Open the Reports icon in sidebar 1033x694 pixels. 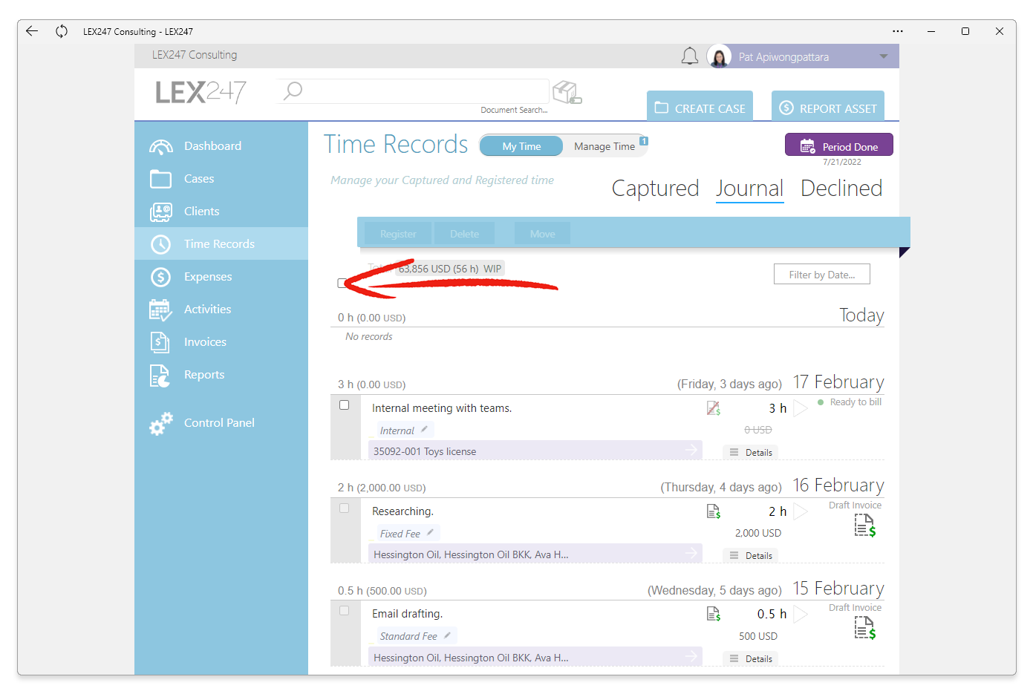point(160,376)
